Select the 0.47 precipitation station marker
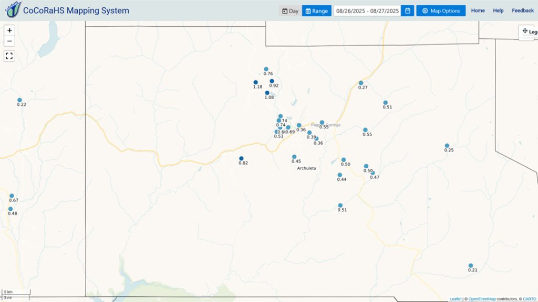Viewport: 538px width, 302px height. pyautogui.click(x=373, y=173)
